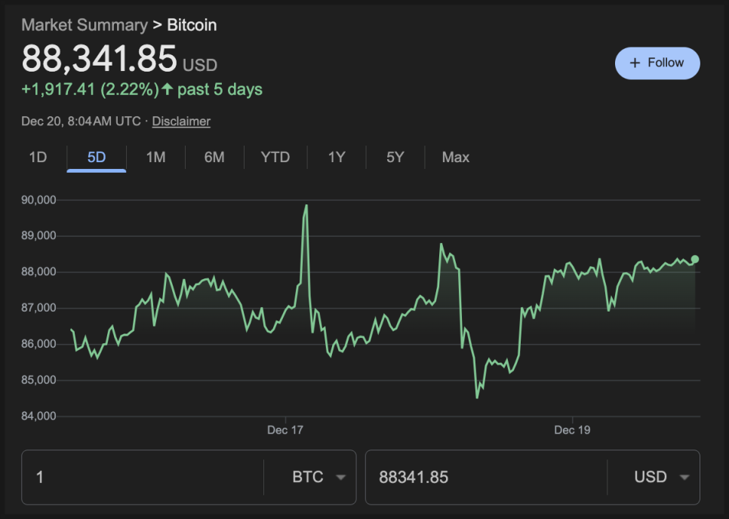Click the latest price dot on chart
This screenshot has height=519, width=729.
[695, 259]
